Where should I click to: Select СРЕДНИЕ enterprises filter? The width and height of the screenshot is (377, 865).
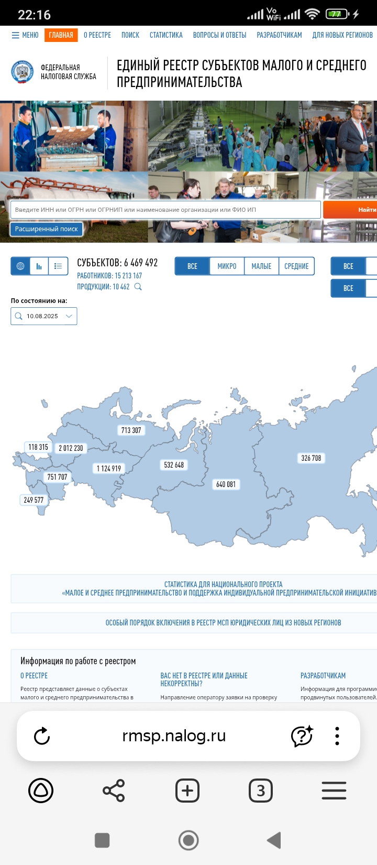(296, 266)
